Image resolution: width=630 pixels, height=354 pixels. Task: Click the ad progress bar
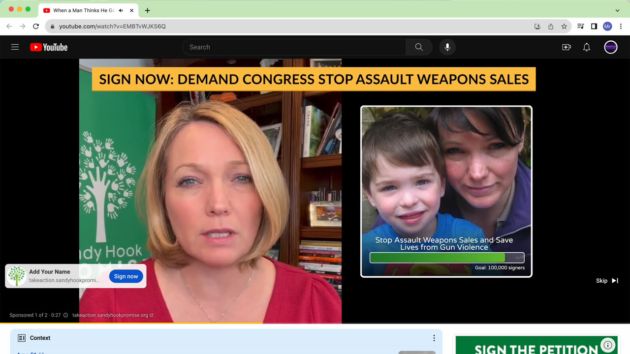click(315, 323)
